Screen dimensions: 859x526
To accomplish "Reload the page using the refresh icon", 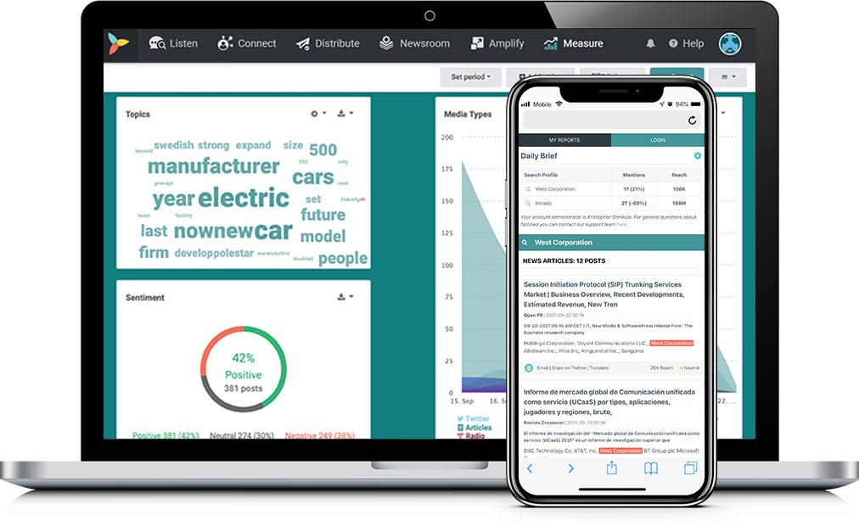I will point(693,120).
